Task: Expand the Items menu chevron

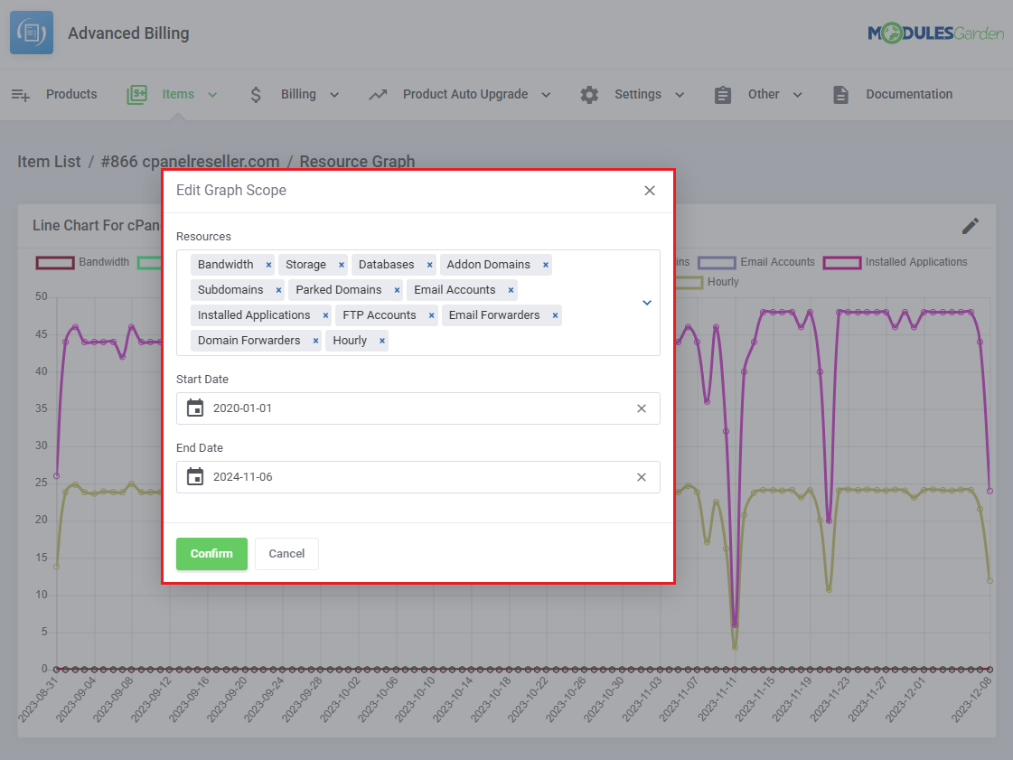Action: tap(211, 95)
